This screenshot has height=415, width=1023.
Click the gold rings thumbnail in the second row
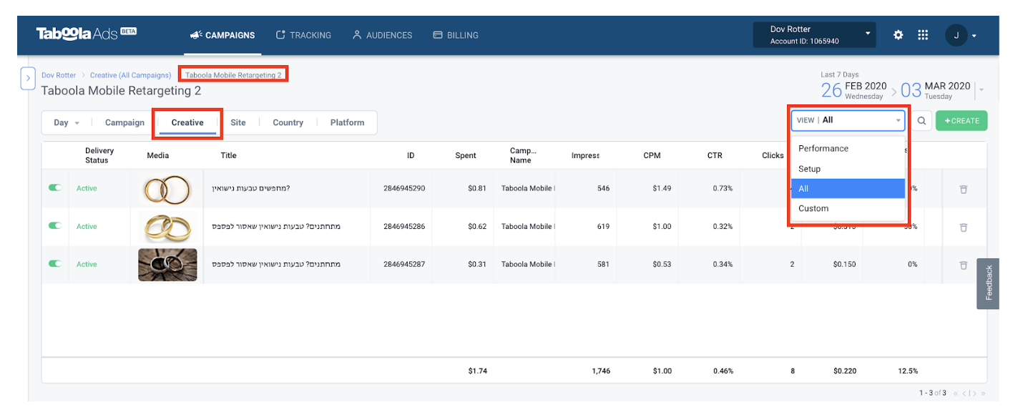click(167, 226)
